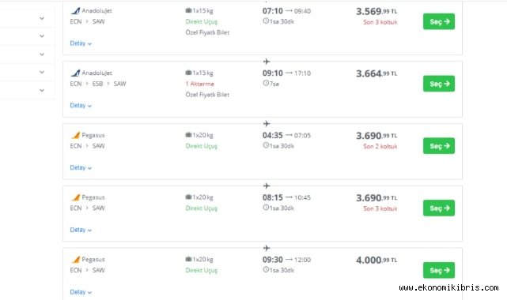The width and height of the screenshot is (507, 300).
Task: Expand Detay for 07:10 AnadoluJet flight
Action: coord(81,43)
